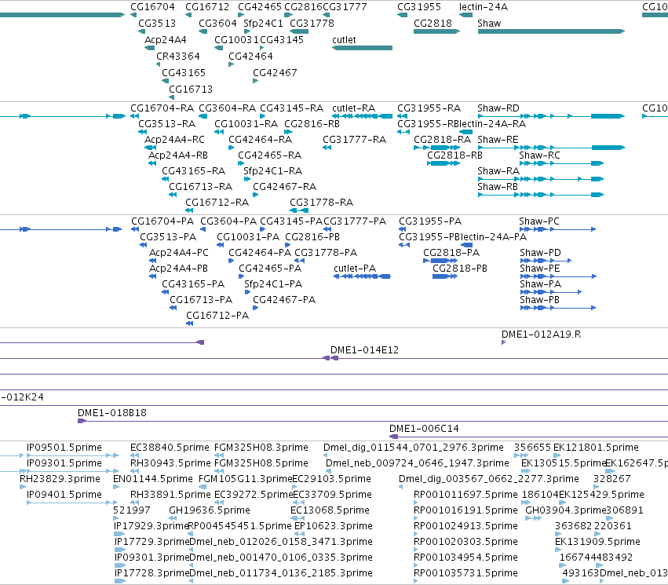Screen dimensions: 668x585
Task: Click the lectin-24A-RA transcript label
Action: tap(492, 124)
